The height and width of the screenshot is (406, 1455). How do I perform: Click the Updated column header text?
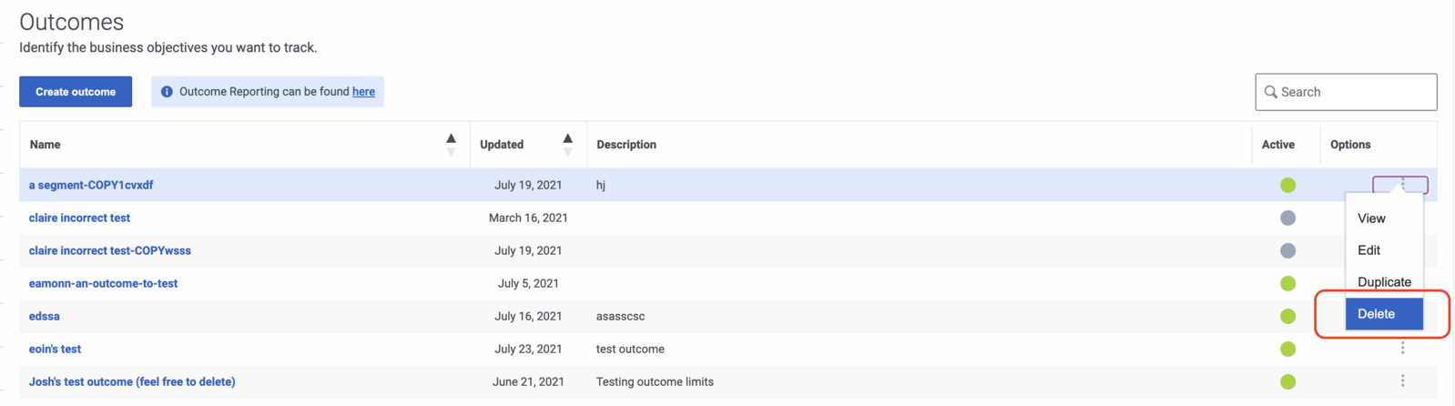[502, 145]
